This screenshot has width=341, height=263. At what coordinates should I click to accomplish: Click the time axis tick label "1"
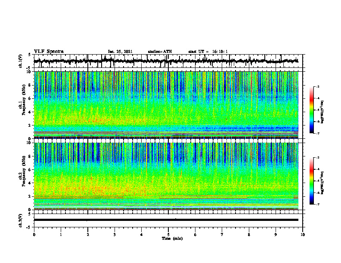coord(61,235)
